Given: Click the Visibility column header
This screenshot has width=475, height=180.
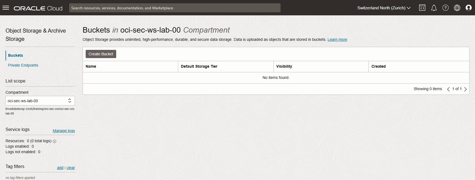Looking at the screenshot, I should [321, 67].
